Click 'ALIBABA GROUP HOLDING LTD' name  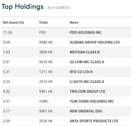click(x=95, y=42)
